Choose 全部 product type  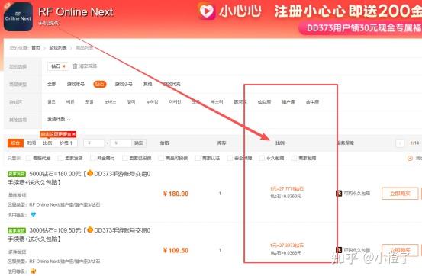point(52,84)
